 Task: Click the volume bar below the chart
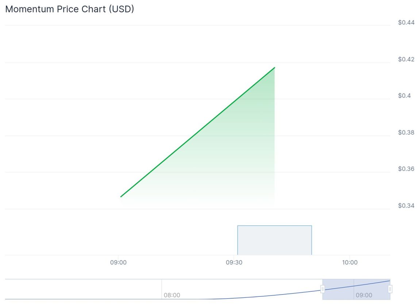click(274, 240)
